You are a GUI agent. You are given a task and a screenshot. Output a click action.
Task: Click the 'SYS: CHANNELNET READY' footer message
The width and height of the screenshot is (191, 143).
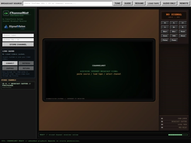[41, 141]
